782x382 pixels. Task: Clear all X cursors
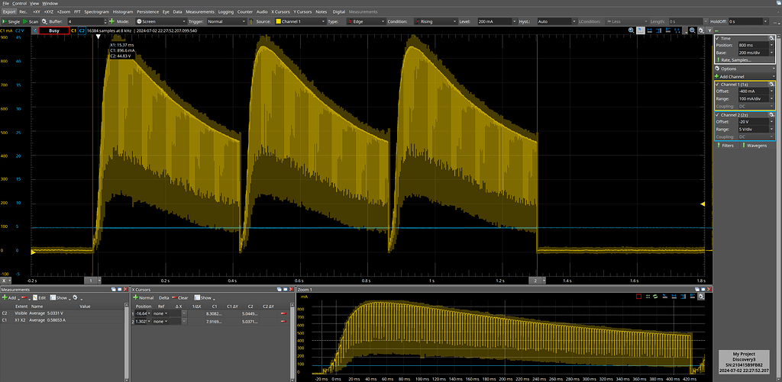pyautogui.click(x=182, y=297)
